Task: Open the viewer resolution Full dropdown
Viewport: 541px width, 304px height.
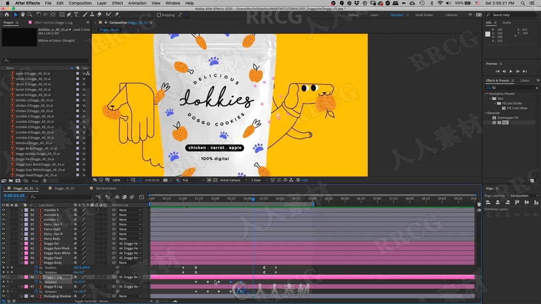Action: [x=194, y=180]
